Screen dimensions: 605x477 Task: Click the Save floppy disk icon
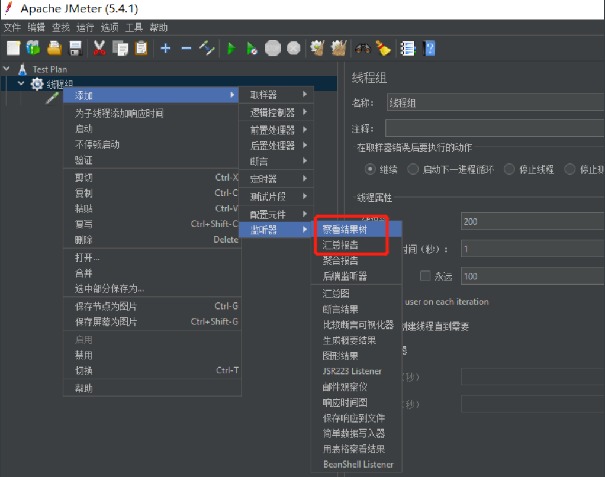click(75, 48)
